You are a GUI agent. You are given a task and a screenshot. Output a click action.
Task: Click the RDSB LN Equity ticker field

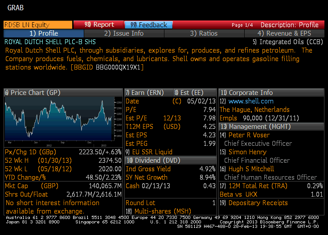37,25
